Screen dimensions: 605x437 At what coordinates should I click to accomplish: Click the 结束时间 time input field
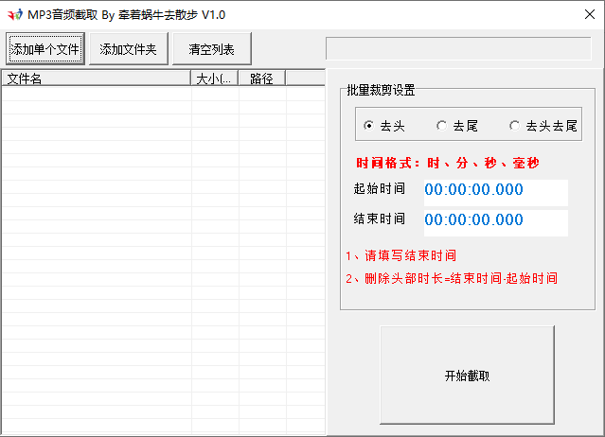496,222
